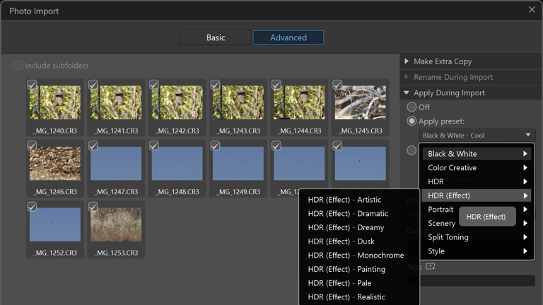This screenshot has height=305, width=543.
Task: Open the Style preset submenu
Action: pos(477,251)
